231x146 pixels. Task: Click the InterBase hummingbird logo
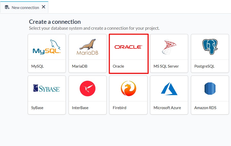tap(88, 88)
